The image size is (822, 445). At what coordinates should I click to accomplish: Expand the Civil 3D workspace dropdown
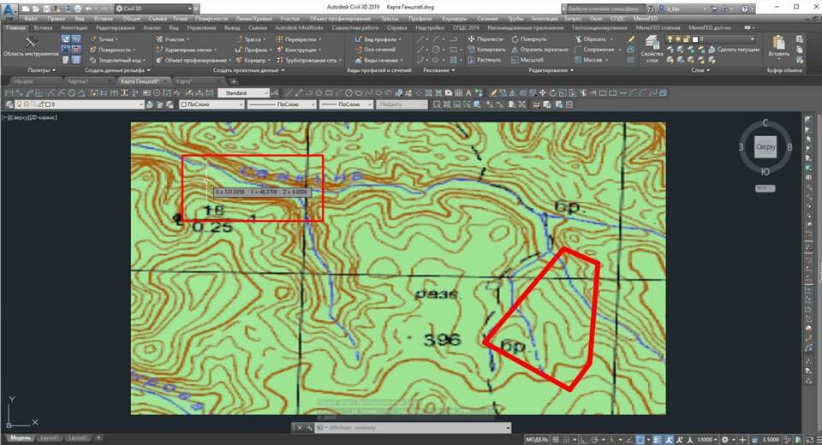142,8
